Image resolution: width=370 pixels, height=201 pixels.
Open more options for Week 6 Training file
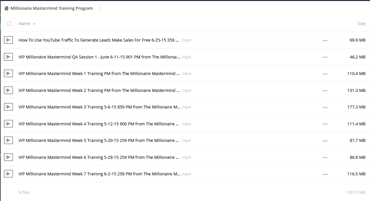click(325, 157)
